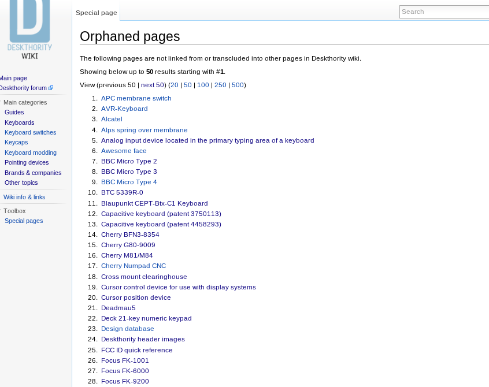Screen dimensions: 489x387
Task: Open the Deskthority forum link
Action: (23, 88)
